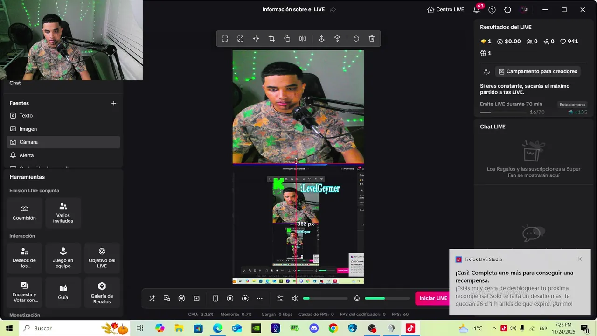Open Campamento para creadores
Viewport: 597px width, 336px height.
(x=538, y=71)
